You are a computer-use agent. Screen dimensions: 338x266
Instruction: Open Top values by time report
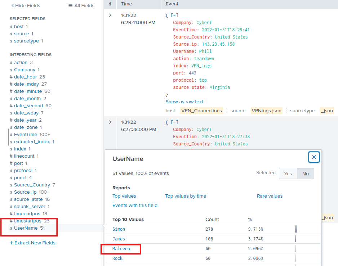point(186,196)
